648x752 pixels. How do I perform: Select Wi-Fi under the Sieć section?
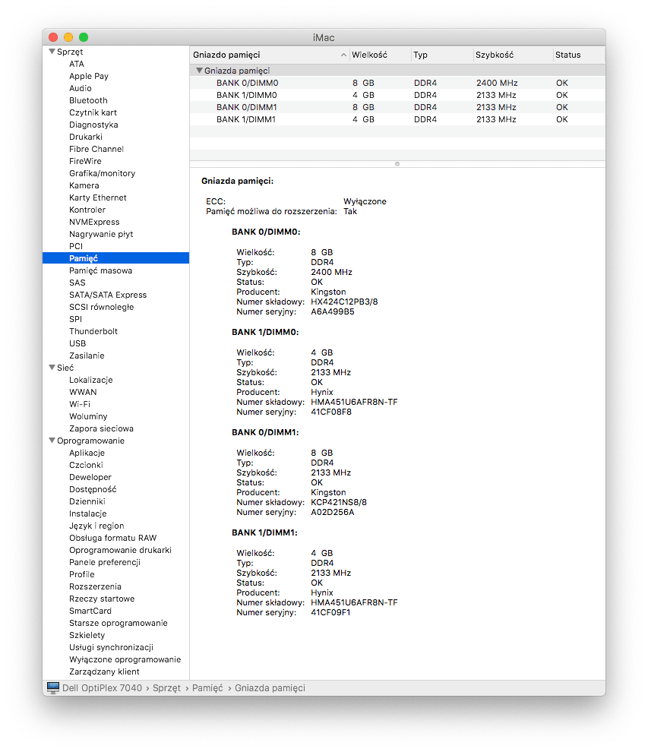click(80, 404)
